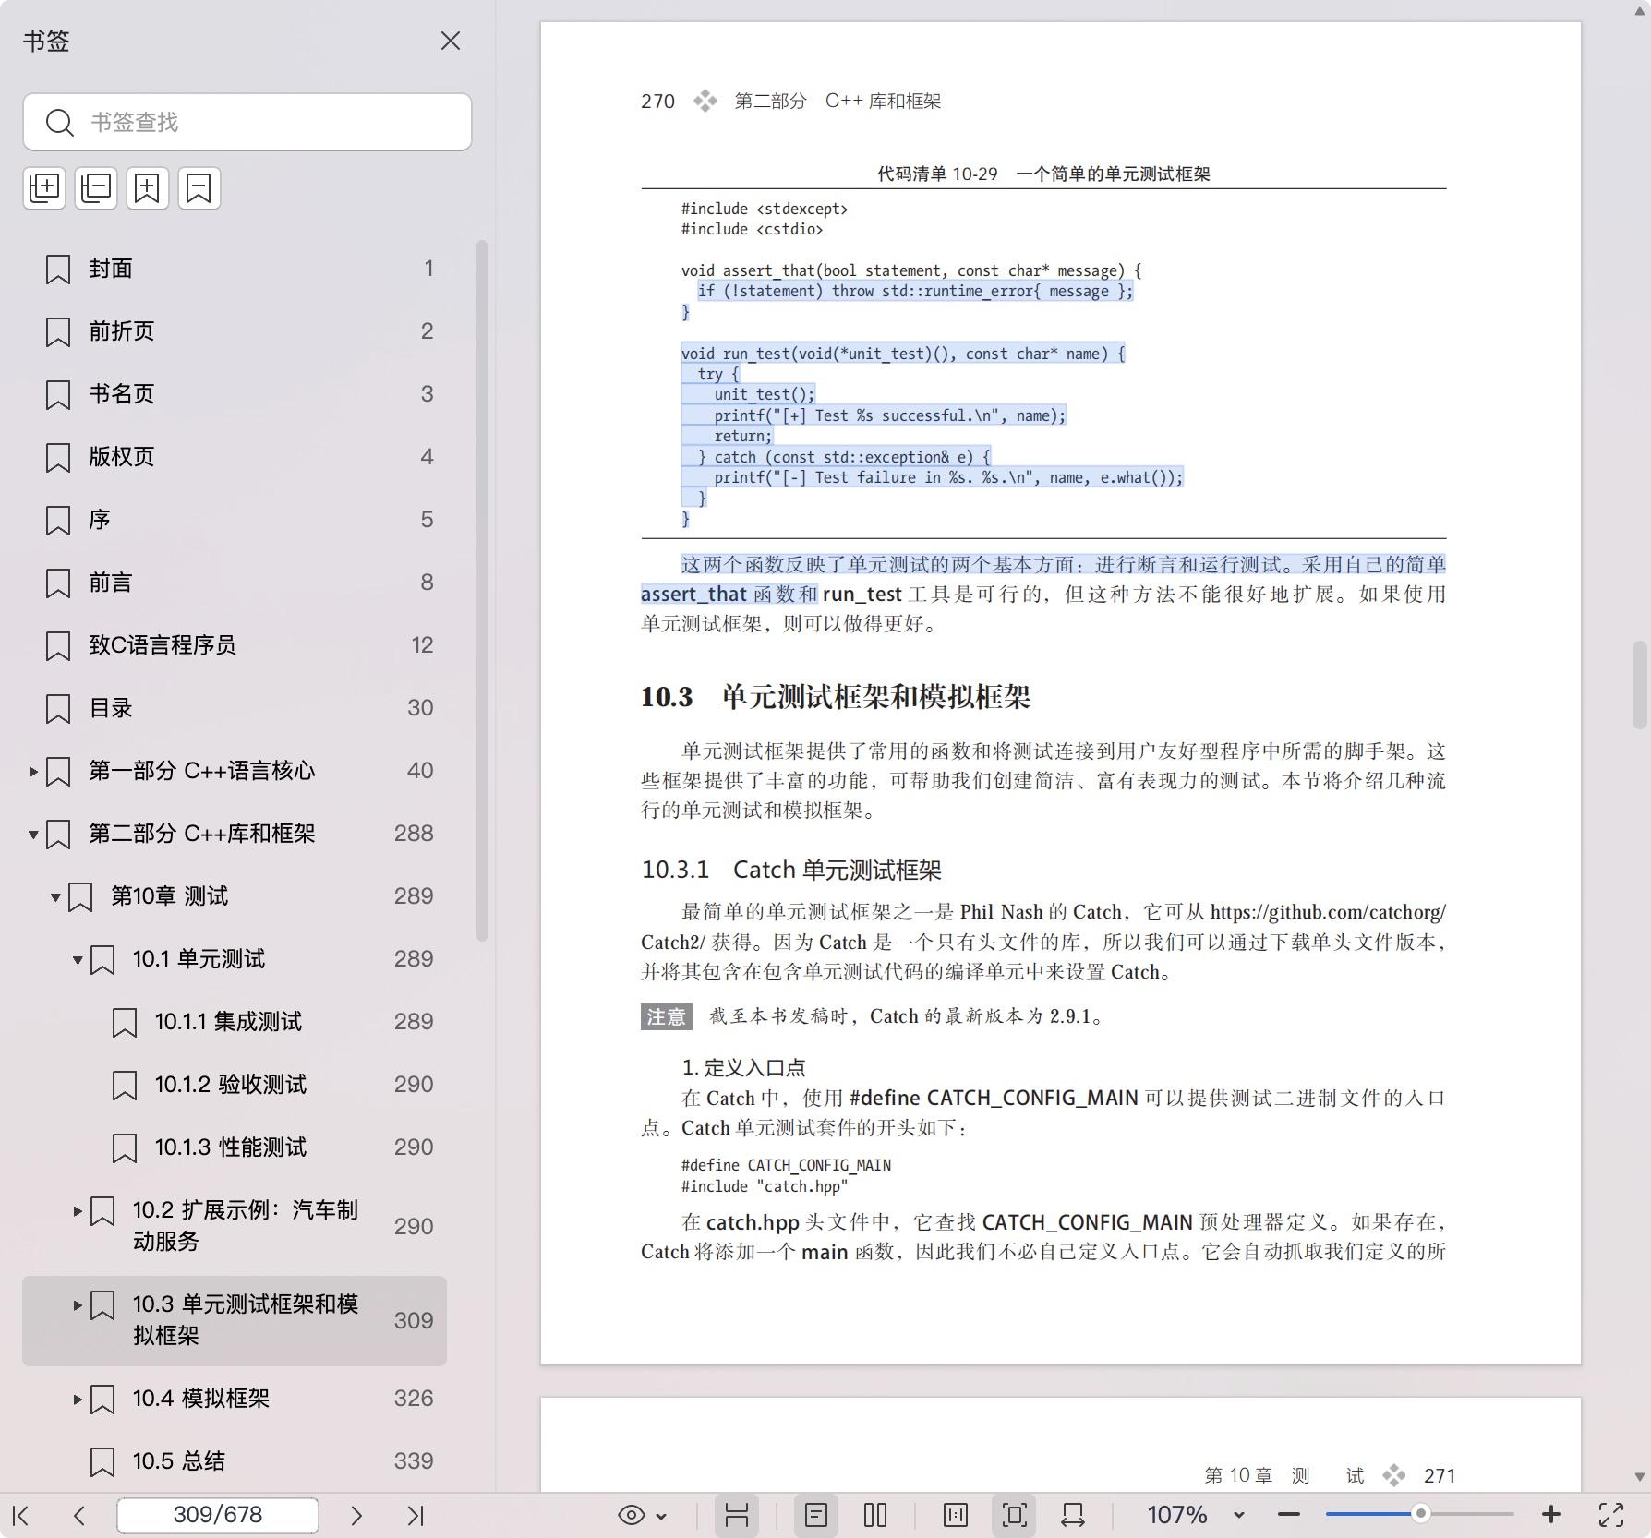This screenshot has height=1538, width=1651.
Task: Click the zoom slider handle
Action: click(1421, 1513)
